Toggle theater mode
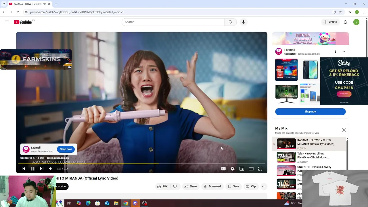Screen dimensions: 368x207 pyautogui.click(x=251, y=169)
